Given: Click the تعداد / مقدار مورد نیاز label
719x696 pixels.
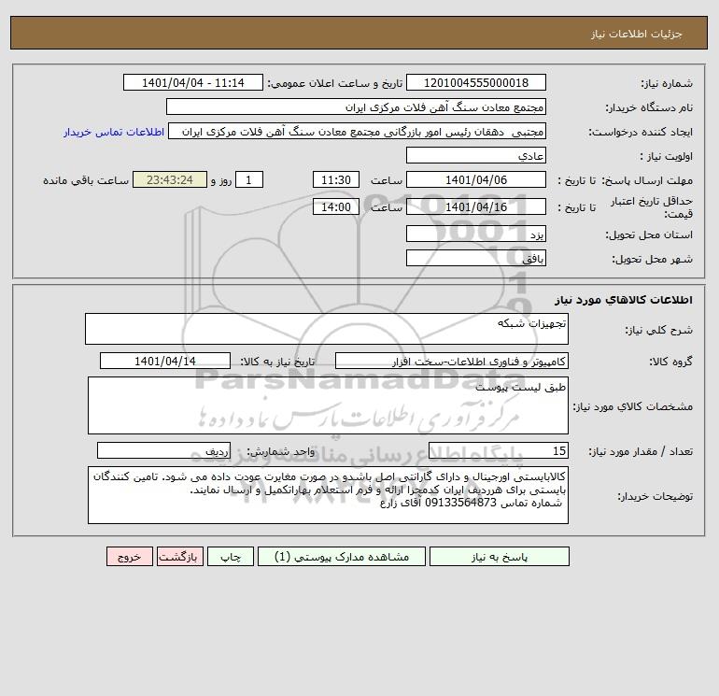Looking at the screenshot, I should [641, 451].
